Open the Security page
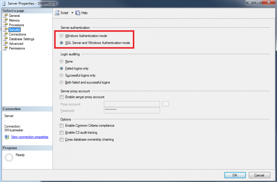 pos(15,30)
